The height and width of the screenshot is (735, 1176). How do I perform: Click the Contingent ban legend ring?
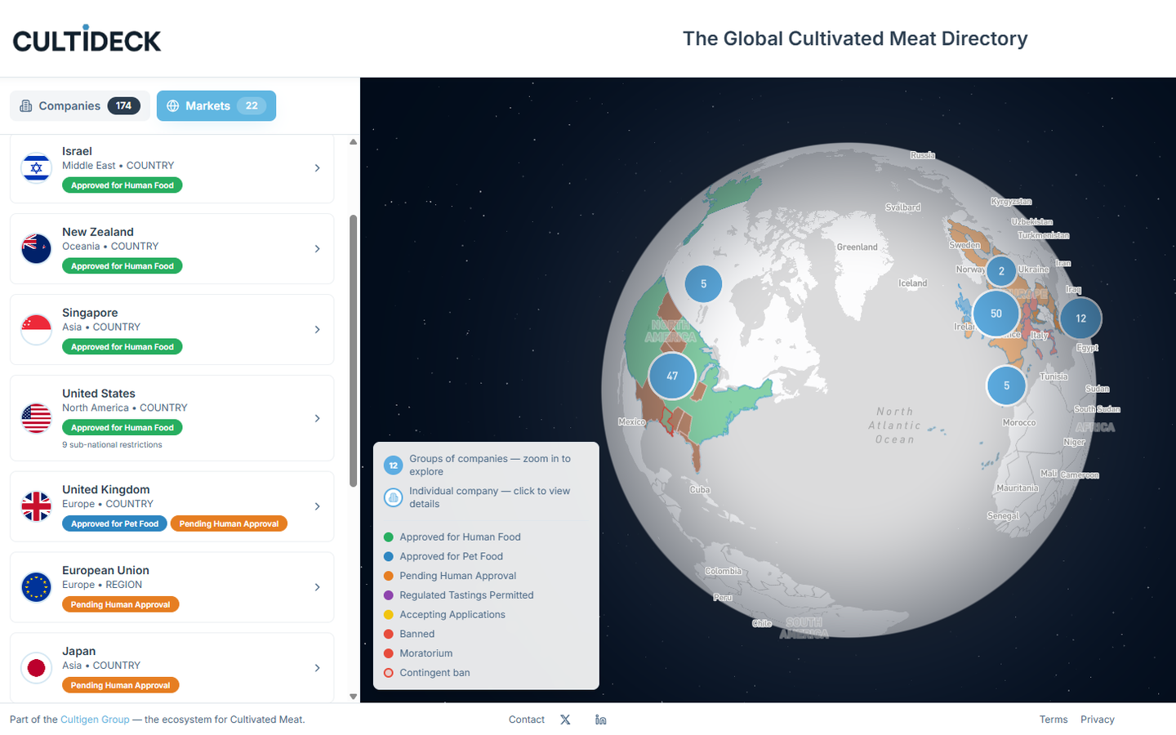tap(389, 673)
